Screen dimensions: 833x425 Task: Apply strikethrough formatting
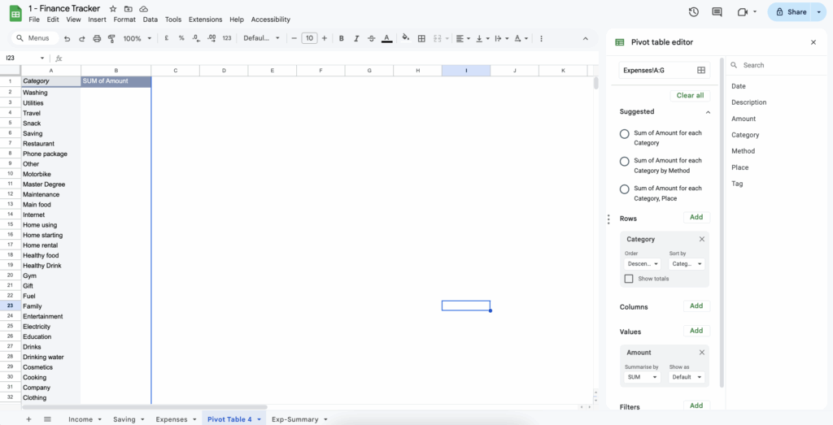(371, 38)
